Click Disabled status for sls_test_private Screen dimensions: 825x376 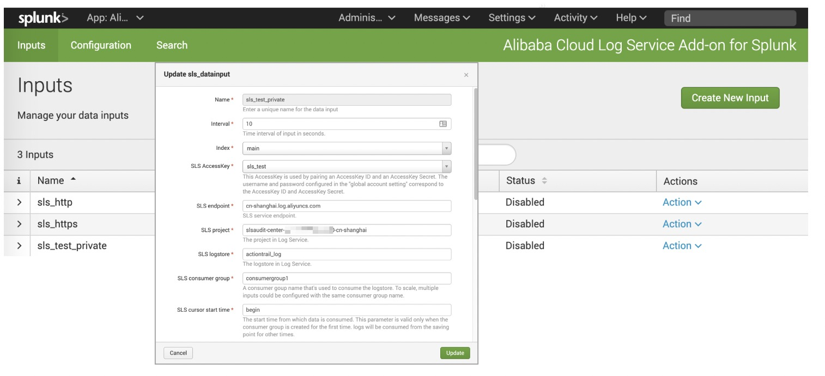525,246
